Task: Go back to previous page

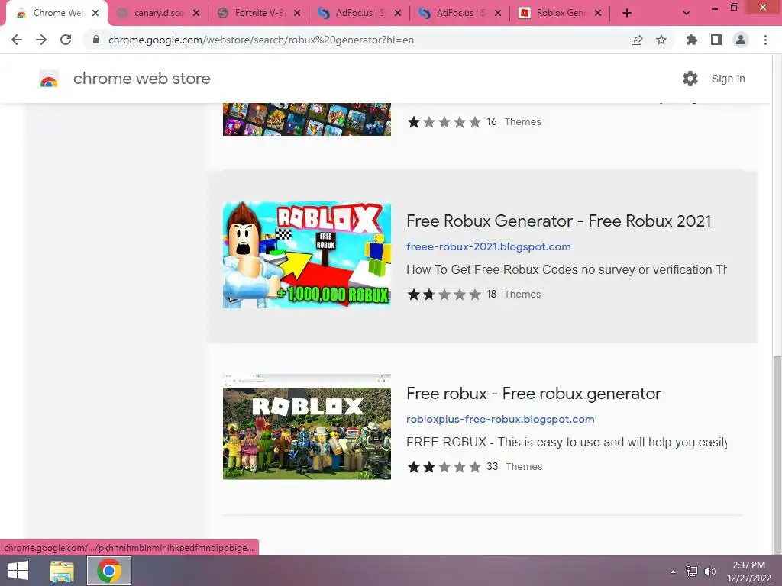Action: 17,40
